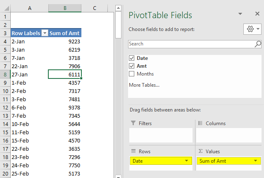
Task: Open the Row Labels filter dropdown
Action: click(x=45, y=33)
